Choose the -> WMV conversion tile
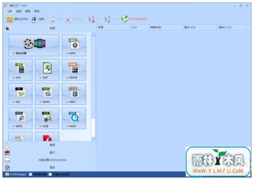The image size is (253, 179). point(47,94)
